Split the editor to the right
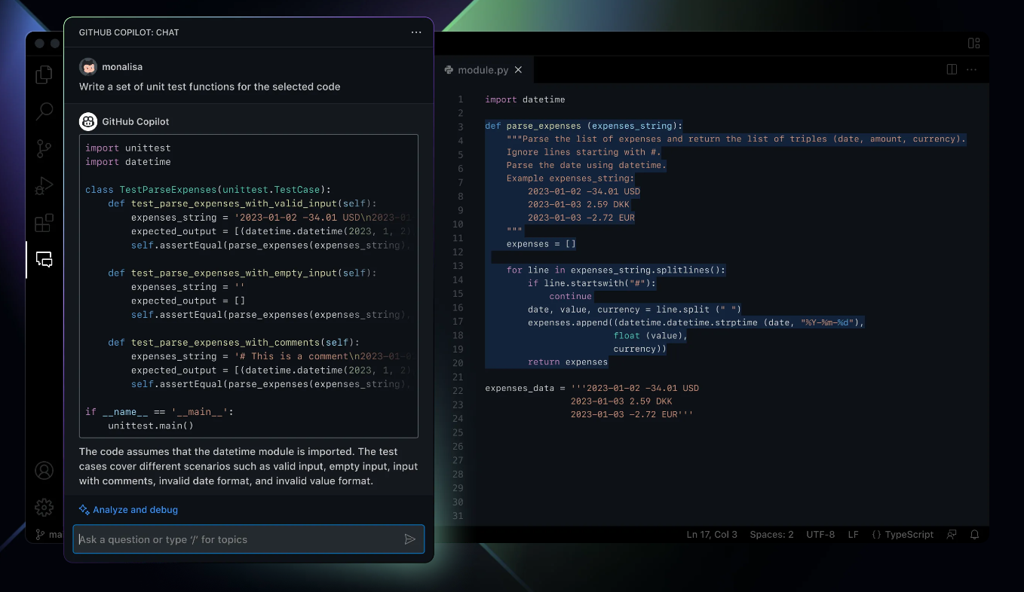Image resolution: width=1024 pixels, height=592 pixels. click(x=952, y=69)
